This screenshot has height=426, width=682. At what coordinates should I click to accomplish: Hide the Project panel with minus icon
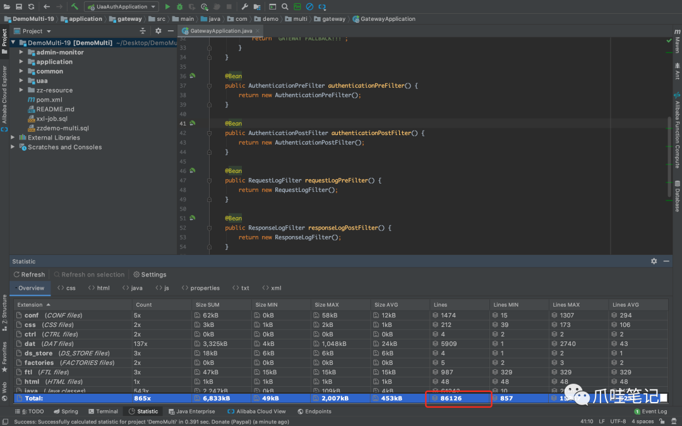(x=170, y=31)
